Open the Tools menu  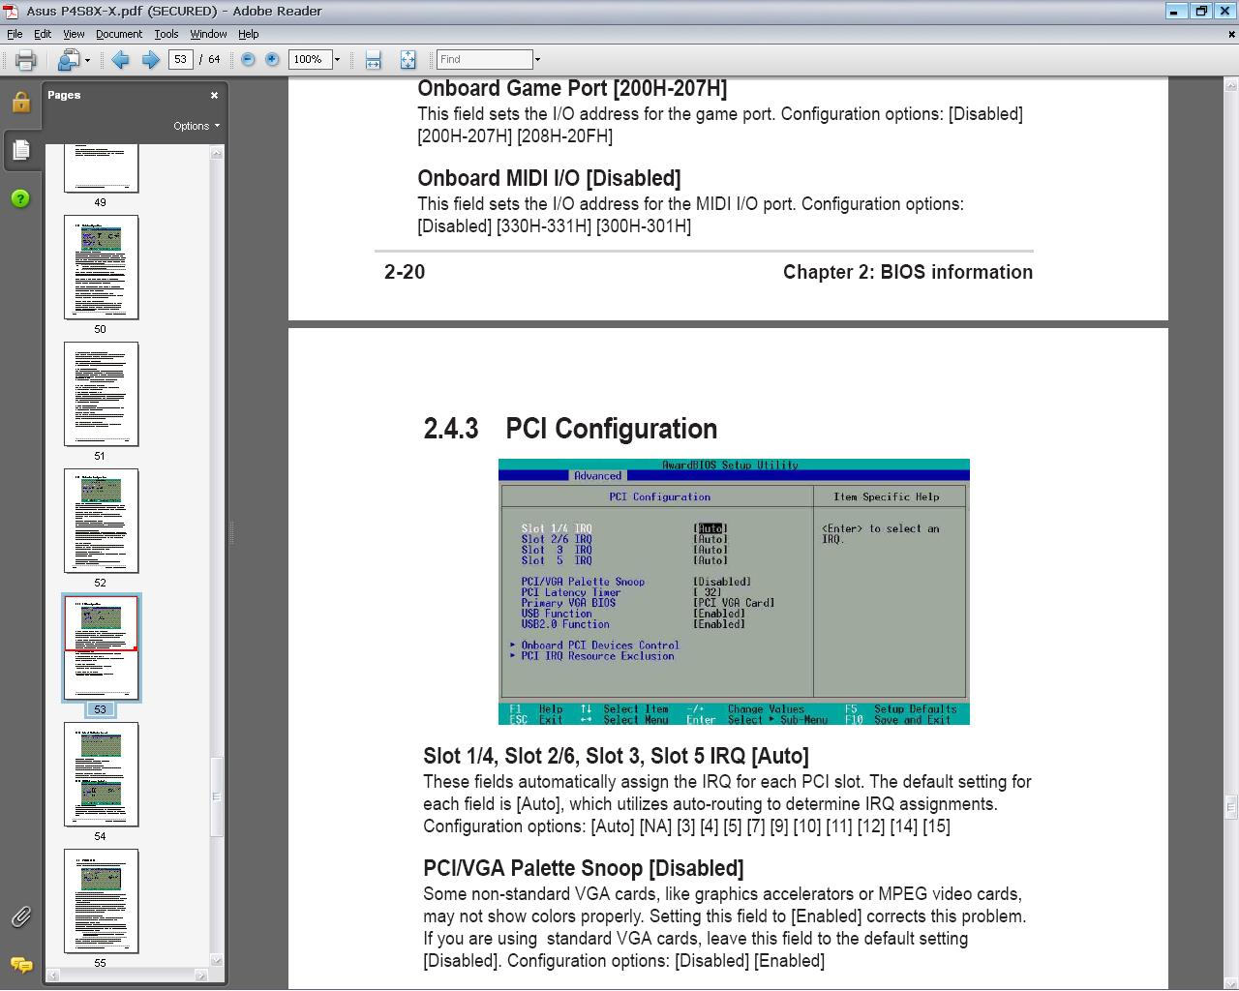point(166,34)
